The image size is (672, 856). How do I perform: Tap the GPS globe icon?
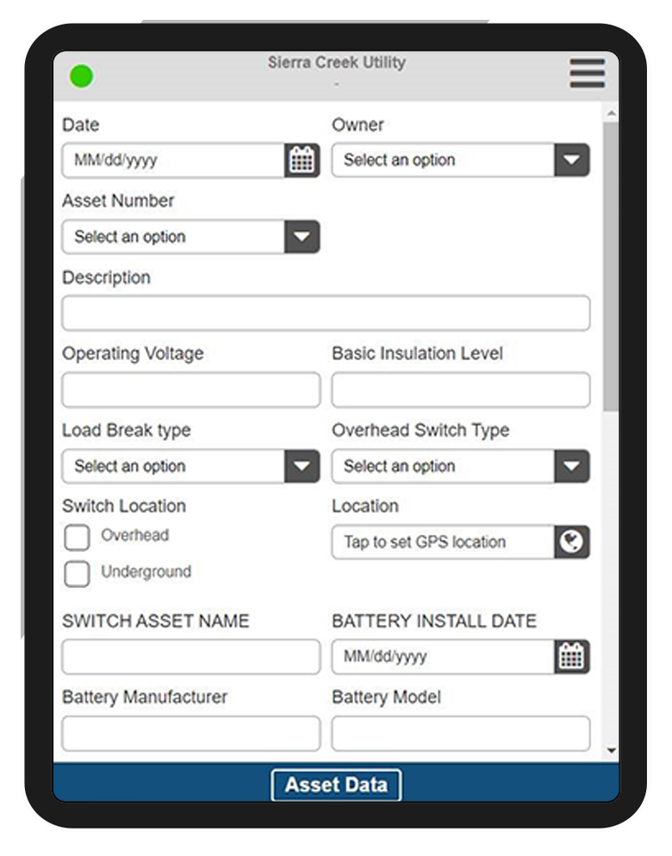click(571, 542)
